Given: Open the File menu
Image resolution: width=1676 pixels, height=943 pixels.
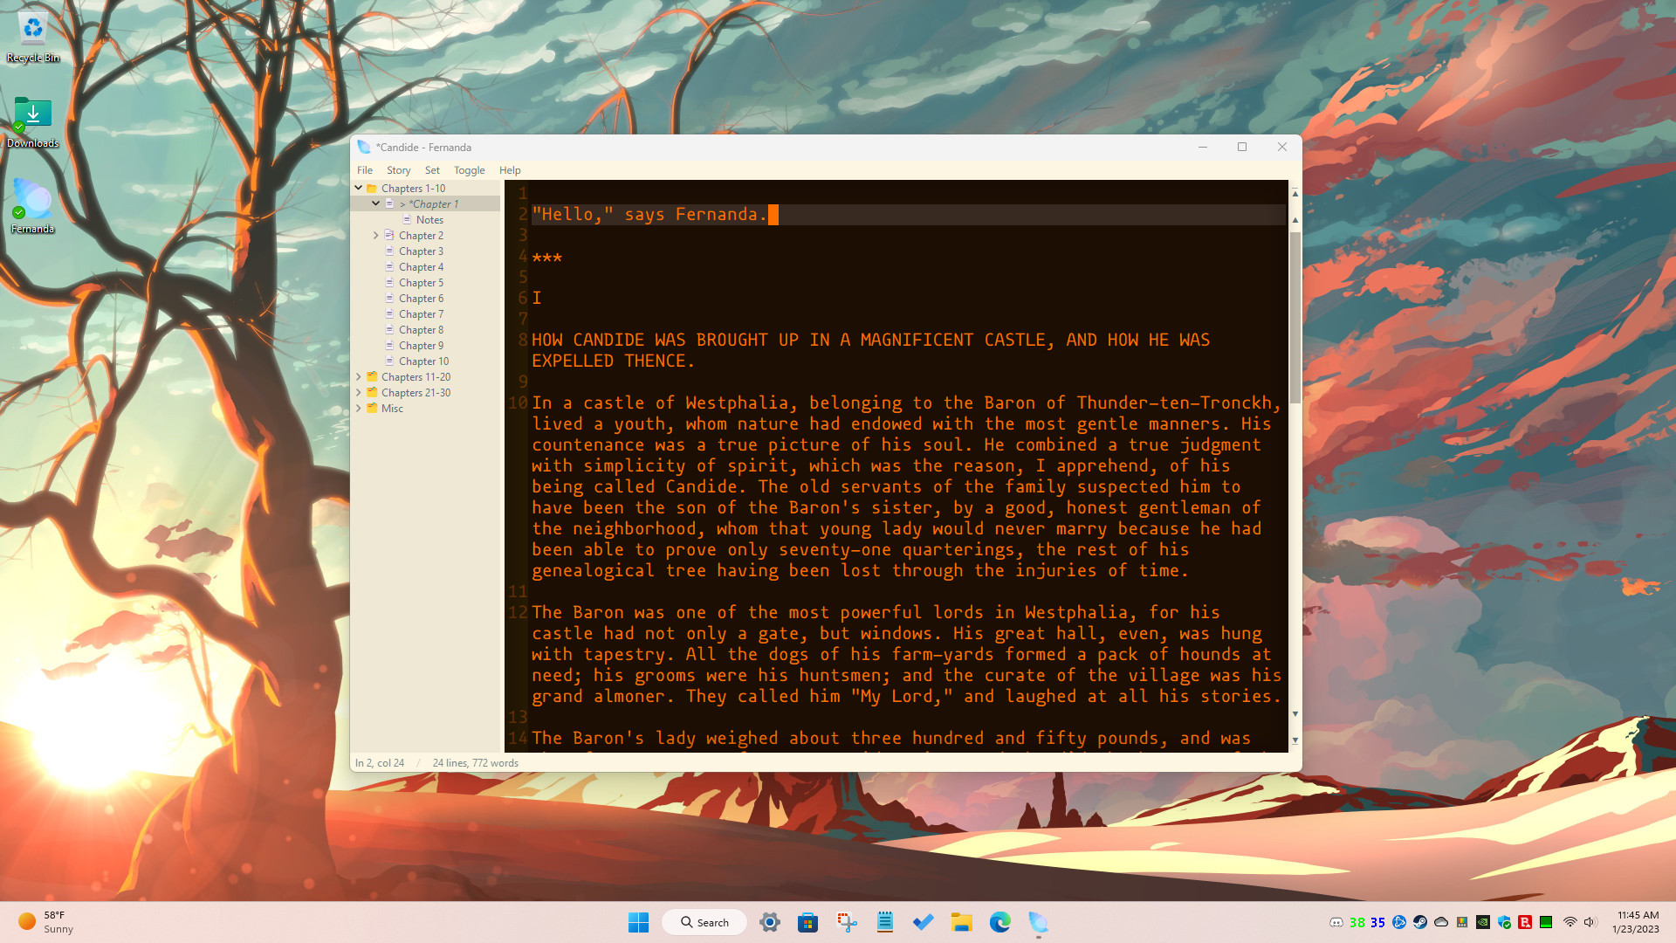Looking at the screenshot, I should (365, 170).
